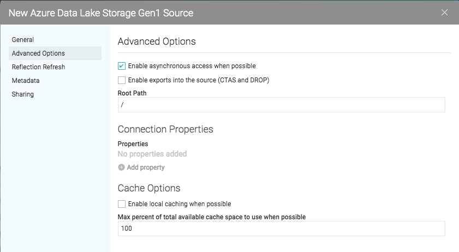
Task: Click the Add property link text
Action: click(x=145, y=167)
